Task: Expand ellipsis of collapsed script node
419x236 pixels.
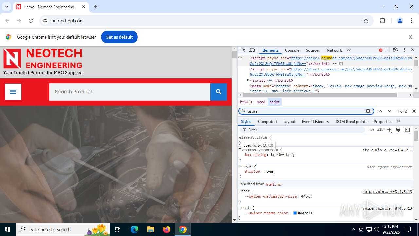Action: [271, 80]
